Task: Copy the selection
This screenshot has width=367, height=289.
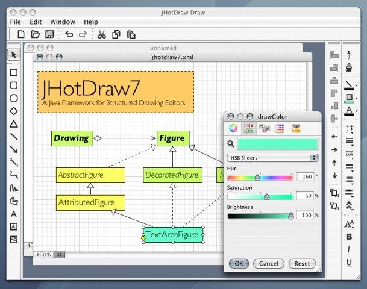Action: [x=116, y=34]
